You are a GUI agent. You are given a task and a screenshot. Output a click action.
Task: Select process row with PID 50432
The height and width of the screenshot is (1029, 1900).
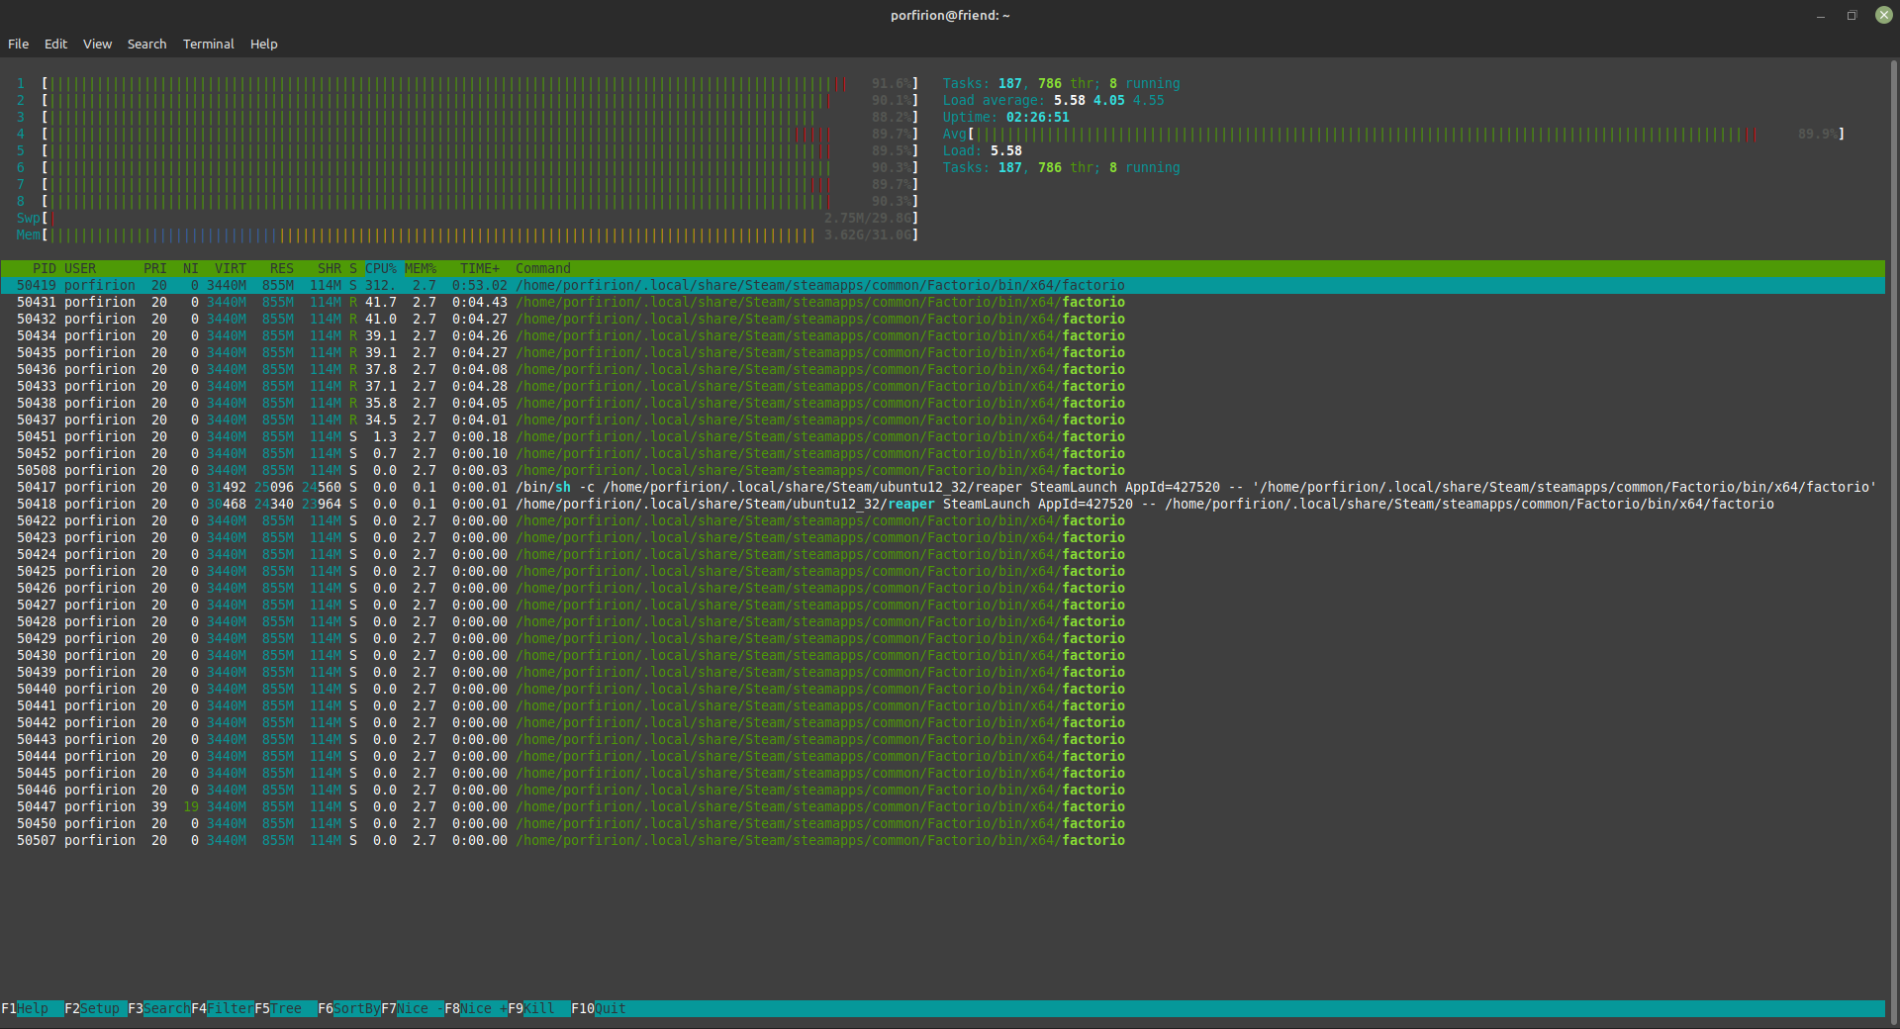[942, 319]
